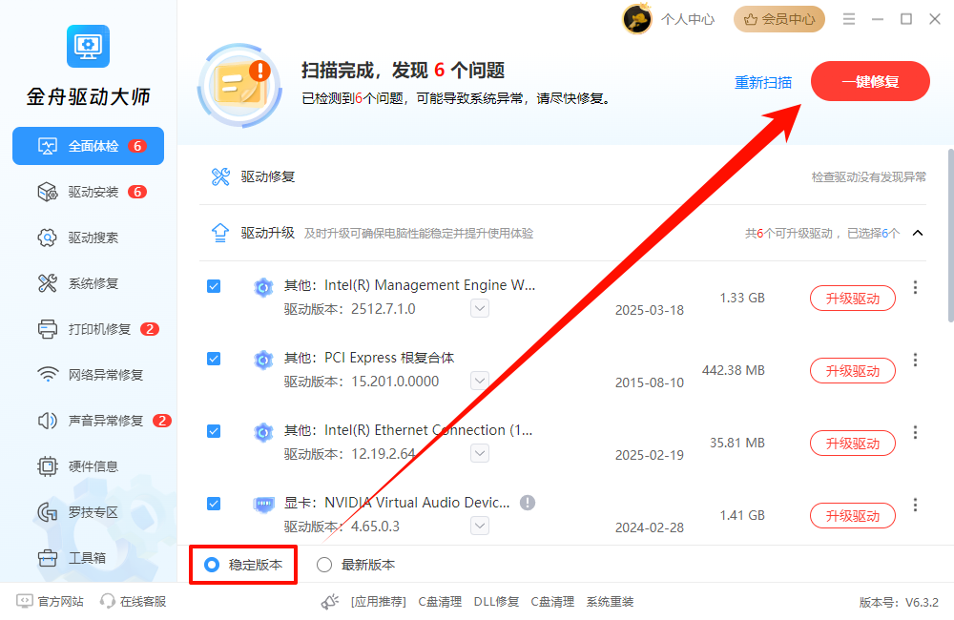Click the chip icon for 硬件信息
This screenshot has width=954, height=620.
pyautogui.click(x=48, y=466)
